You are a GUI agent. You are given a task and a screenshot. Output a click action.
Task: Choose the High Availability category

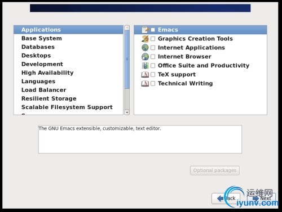(x=68, y=73)
